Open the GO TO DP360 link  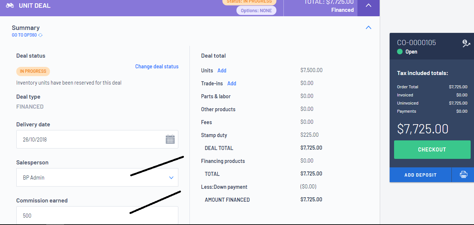tap(24, 35)
